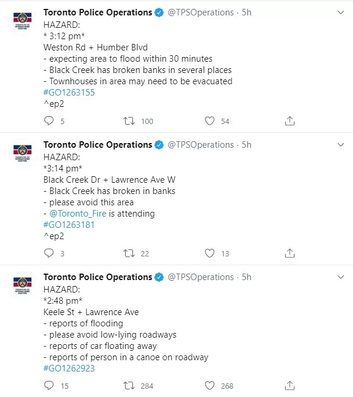The image size is (353, 397).
Task: Like the Black Creek Dr + Lawrence tweet
Action: [x=209, y=253]
